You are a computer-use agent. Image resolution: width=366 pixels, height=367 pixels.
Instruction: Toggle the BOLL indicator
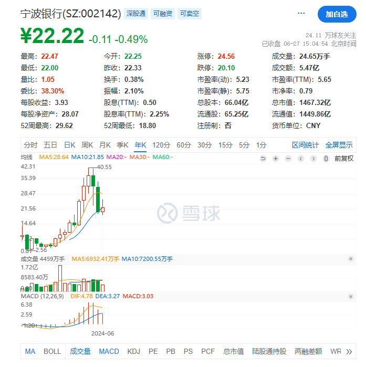coord(52,351)
